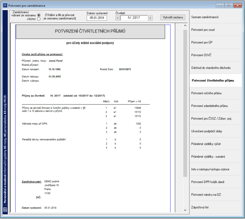Open Seznam zaměstnanců menu item
The image size is (245, 219).
[216, 17]
